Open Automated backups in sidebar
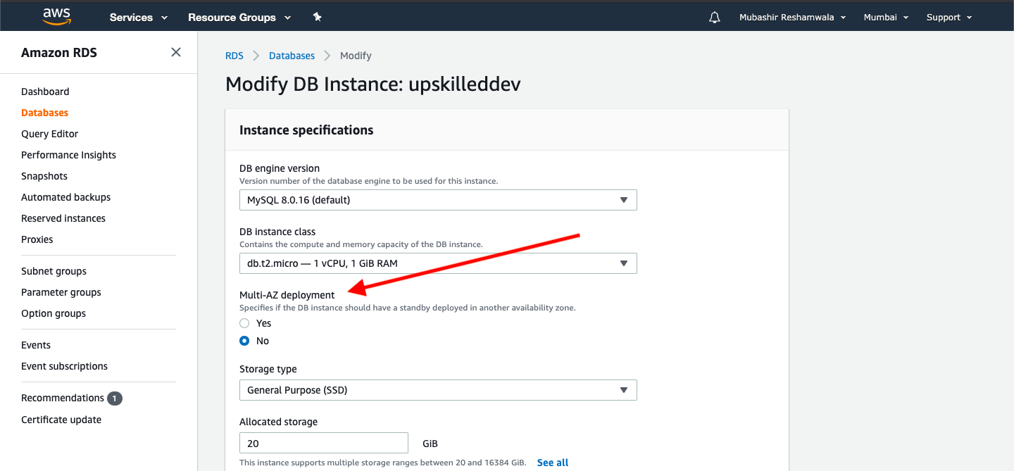This screenshot has width=1014, height=471. (x=65, y=197)
